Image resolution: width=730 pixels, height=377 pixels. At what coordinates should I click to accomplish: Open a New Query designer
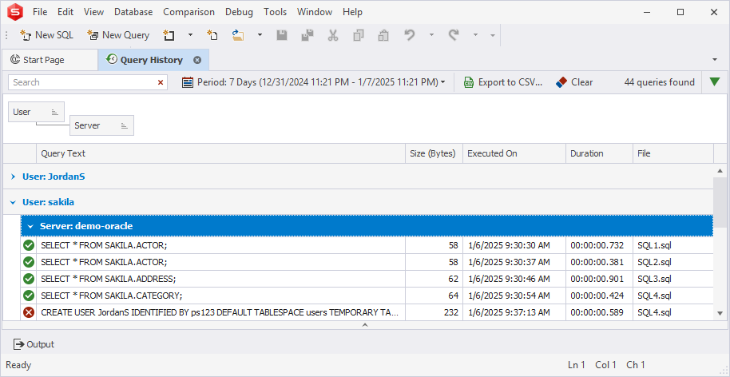(x=118, y=35)
